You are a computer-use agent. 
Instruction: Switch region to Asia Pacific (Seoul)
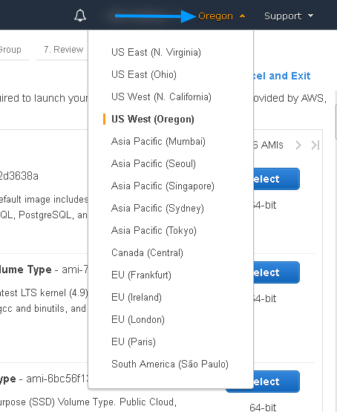pos(154,164)
